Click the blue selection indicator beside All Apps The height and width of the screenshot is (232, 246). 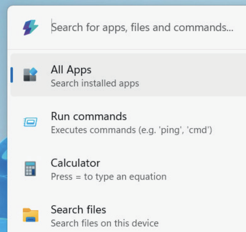(12, 75)
